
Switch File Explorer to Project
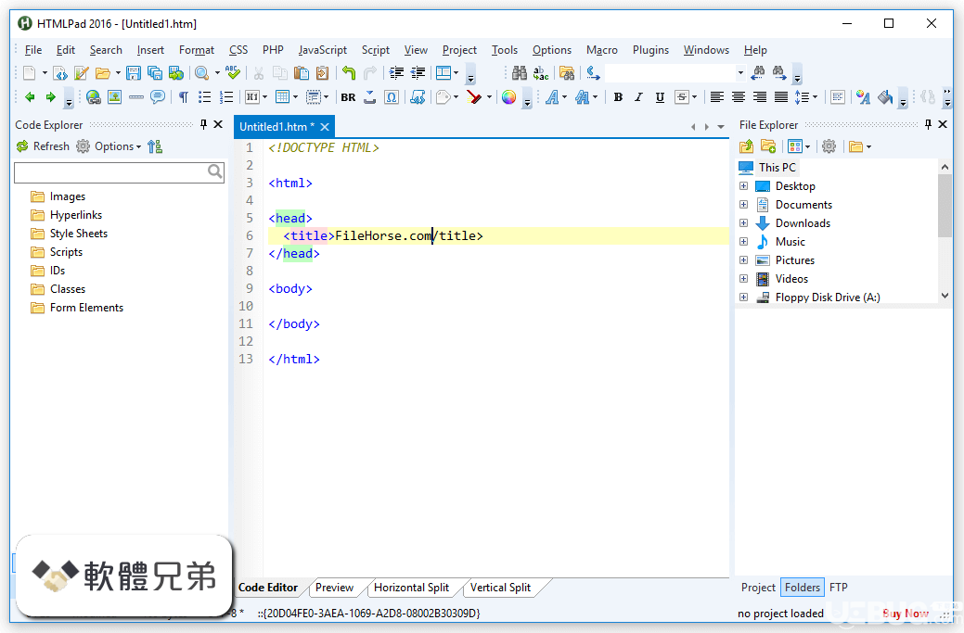point(758,588)
